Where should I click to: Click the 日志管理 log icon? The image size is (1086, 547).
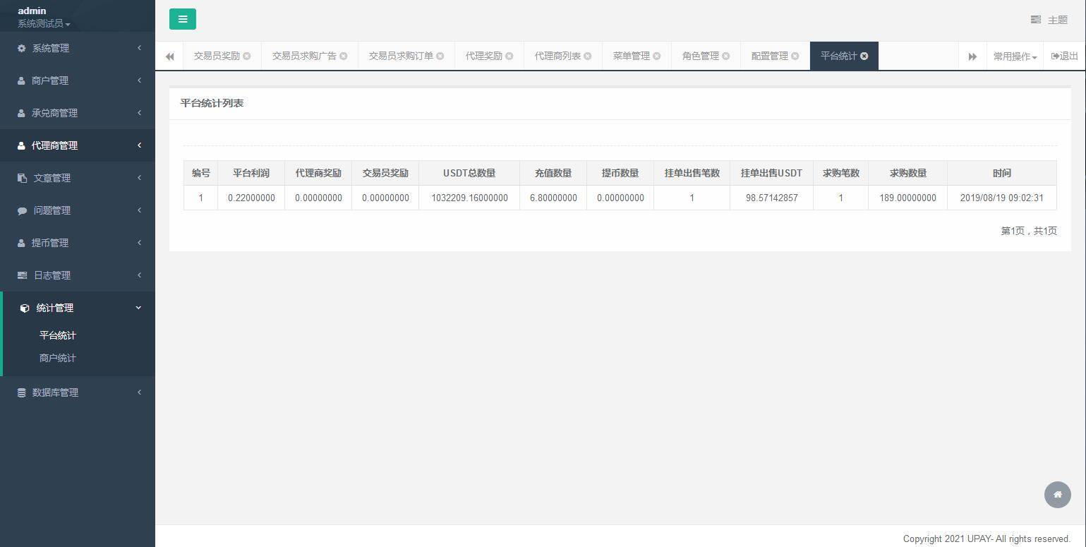[x=20, y=275]
